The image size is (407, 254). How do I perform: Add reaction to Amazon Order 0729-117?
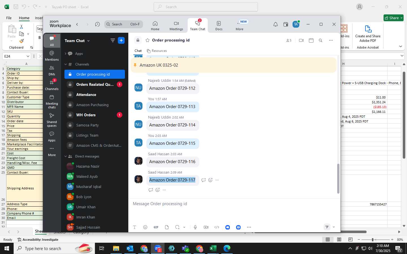(x=210, y=180)
